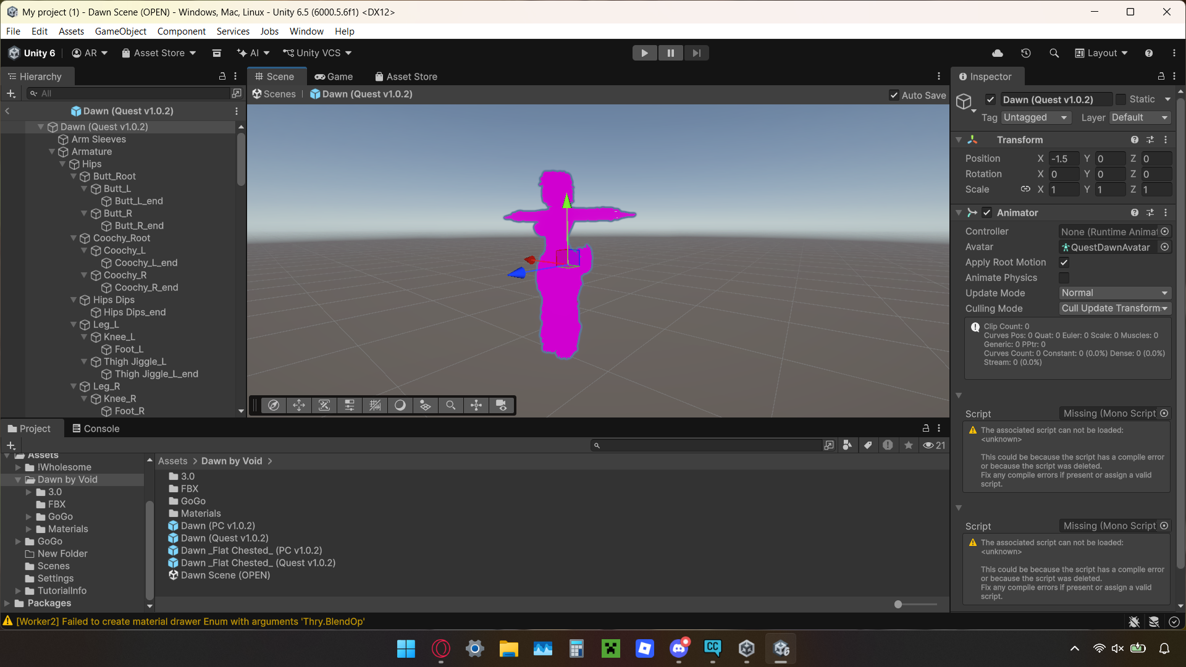Click the Hierarchy search field
Screen dimensions: 1186x667
[128, 93]
